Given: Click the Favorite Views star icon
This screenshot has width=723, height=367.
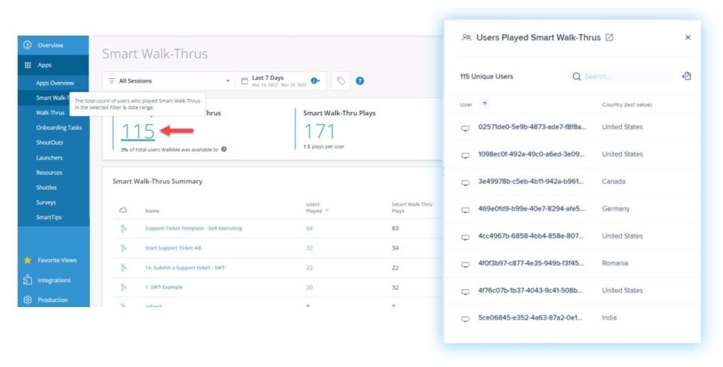Looking at the screenshot, I should pos(28,260).
